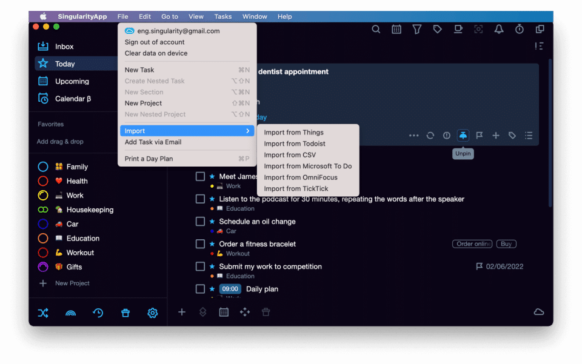
Task: Open the tags icon in top toolbar
Action: click(x=437, y=29)
